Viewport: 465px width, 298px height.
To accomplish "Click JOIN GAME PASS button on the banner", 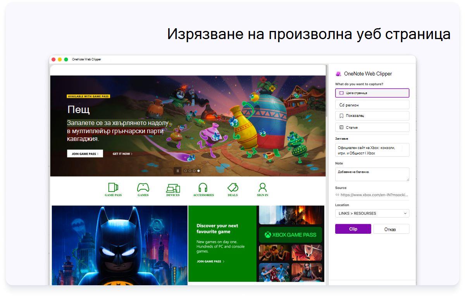I will 85,154.
